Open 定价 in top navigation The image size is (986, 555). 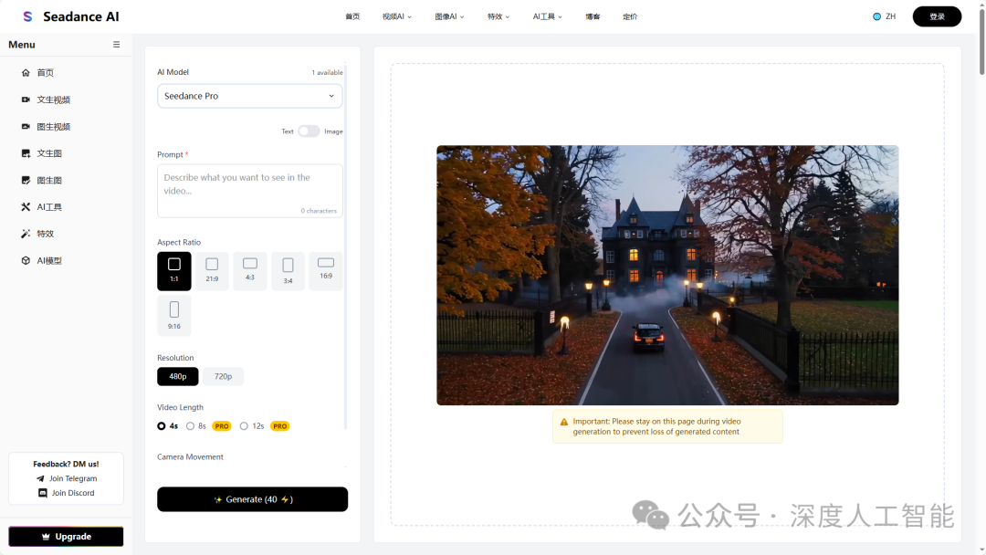pos(630,17)
